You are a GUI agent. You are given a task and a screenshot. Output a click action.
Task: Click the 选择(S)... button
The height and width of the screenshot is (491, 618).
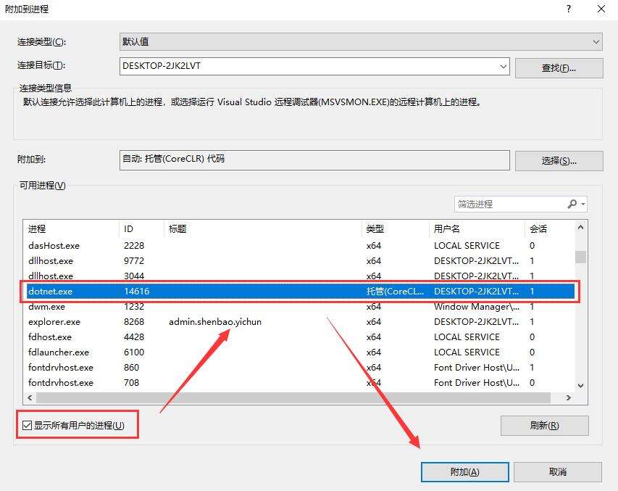(x=559, y=160)
